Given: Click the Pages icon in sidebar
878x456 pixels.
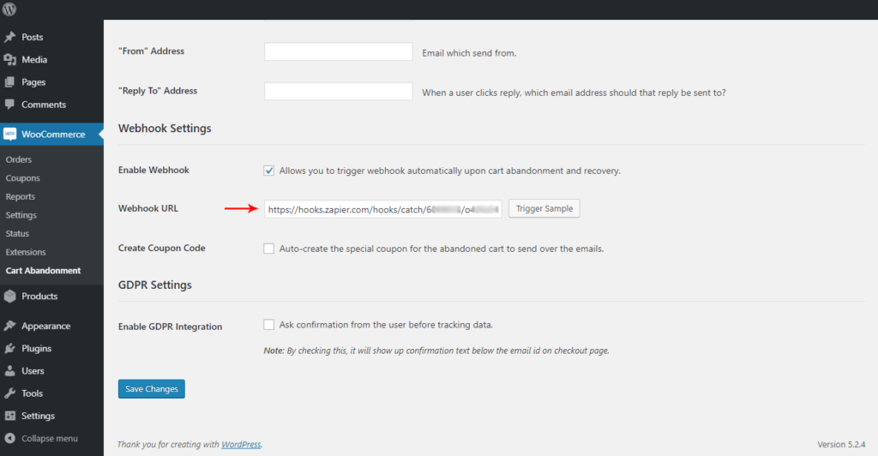Looking at the screenshot, I should coord(9,81).
